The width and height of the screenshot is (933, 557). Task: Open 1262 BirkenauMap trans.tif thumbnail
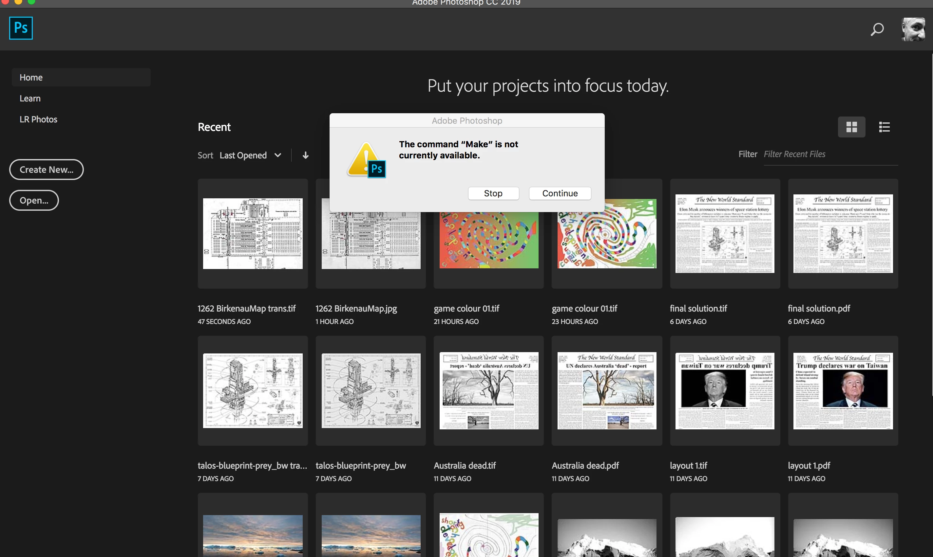click(x=252, y=233)
